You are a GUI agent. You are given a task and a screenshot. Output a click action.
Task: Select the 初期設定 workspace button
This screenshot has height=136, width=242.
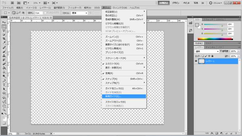click(164, 3)
